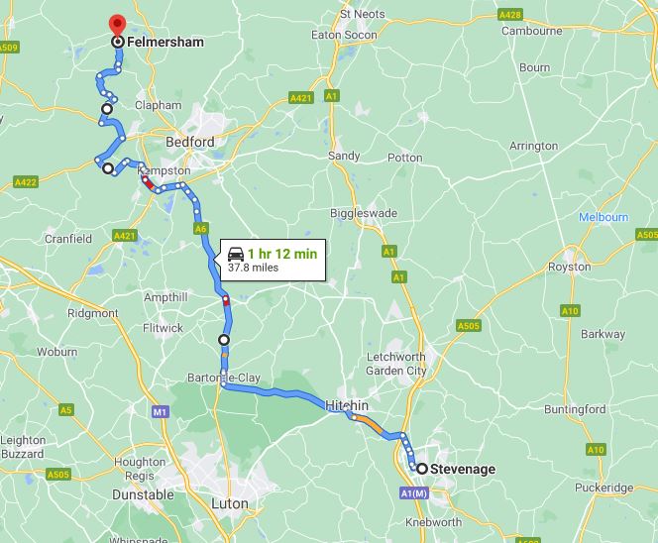This screenshot has width=658, height=543.
Task: Click the Luton town label
Action: tap(230, 503)
